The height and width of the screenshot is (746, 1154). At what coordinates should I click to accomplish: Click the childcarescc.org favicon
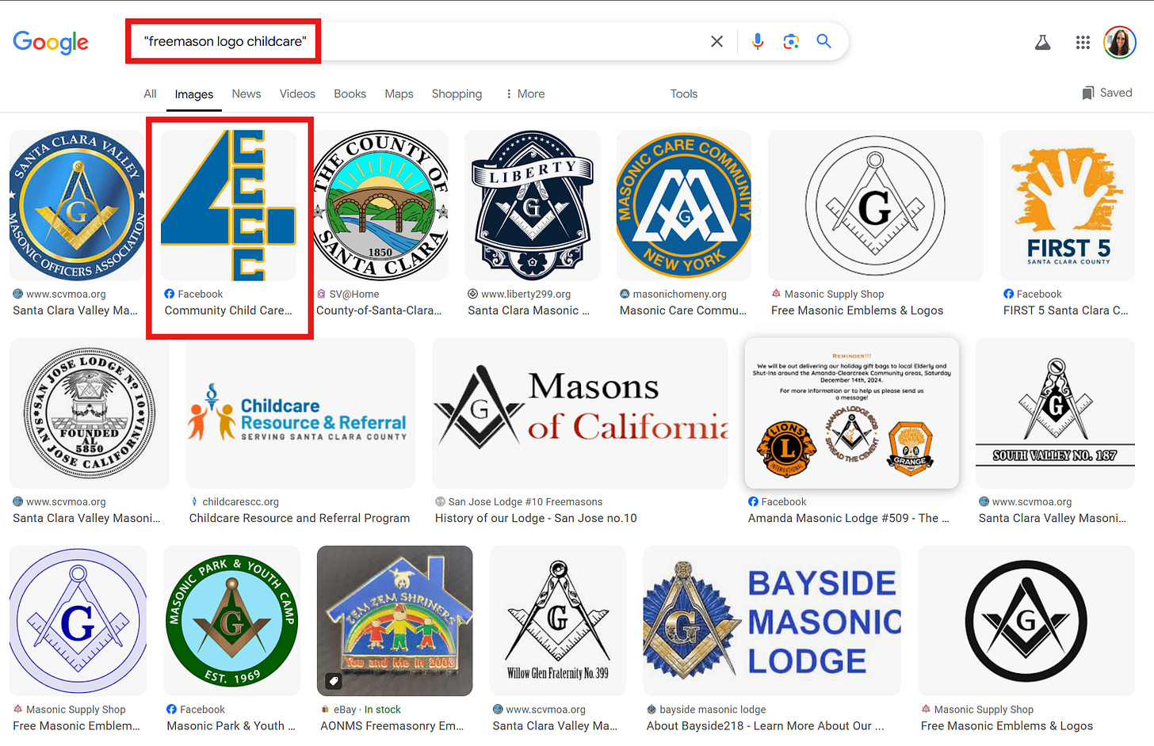[194, 501]
